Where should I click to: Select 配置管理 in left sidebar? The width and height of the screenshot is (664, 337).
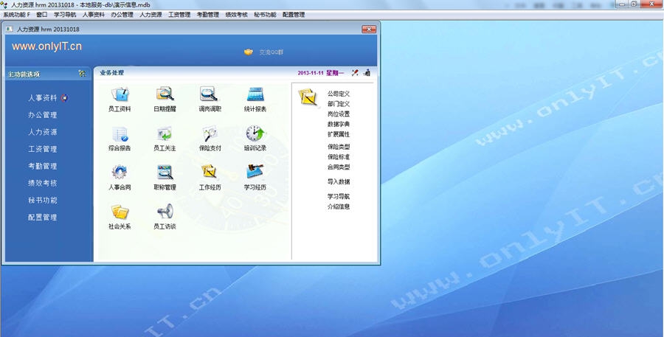click(43, 218)
